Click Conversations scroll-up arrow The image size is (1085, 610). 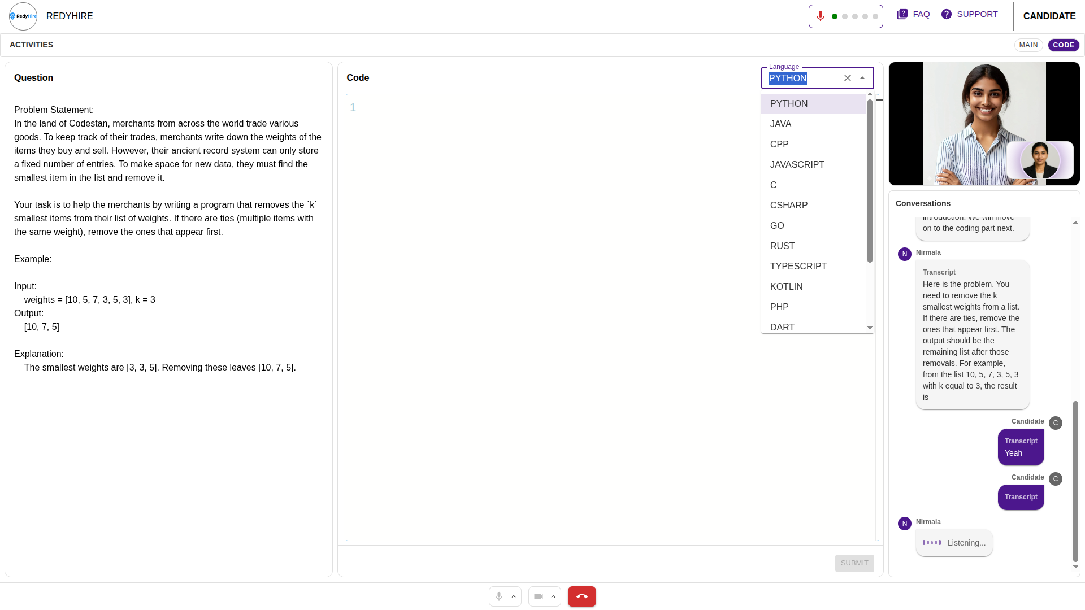[1075, 223]
